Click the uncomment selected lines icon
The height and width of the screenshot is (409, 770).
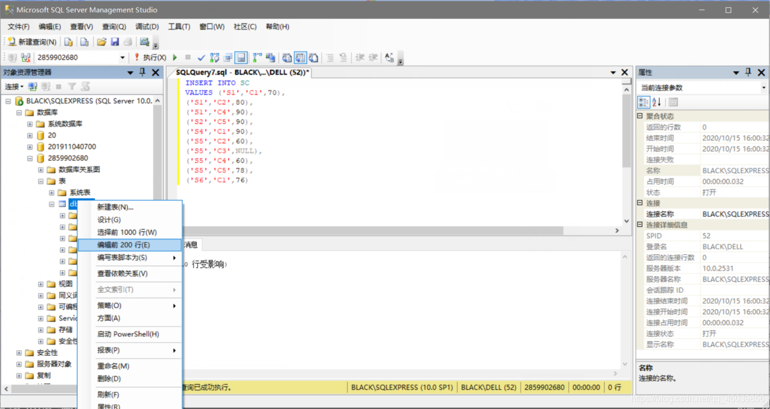(x=343, y=58)
